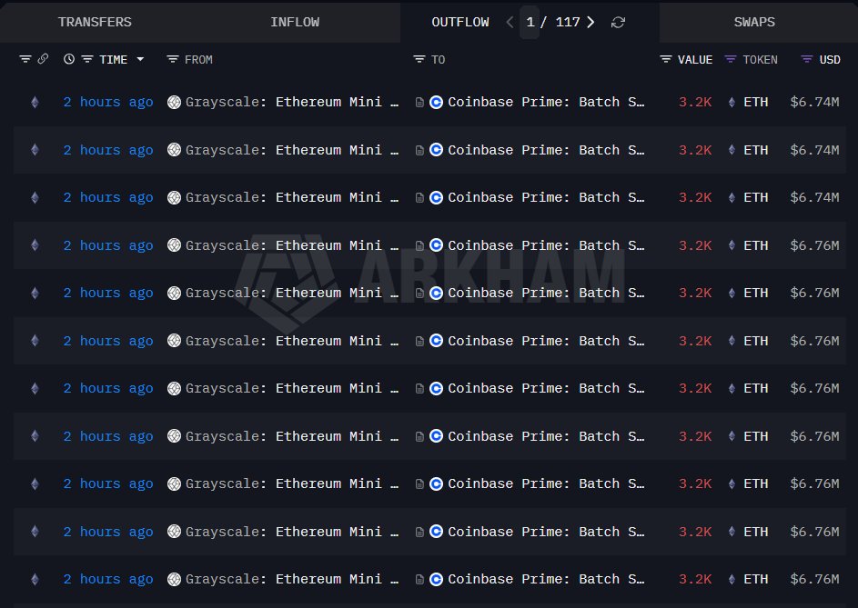Click the link icon in the header
The width and height of the screenshot is (858, 608).
[x=43, y=58]
